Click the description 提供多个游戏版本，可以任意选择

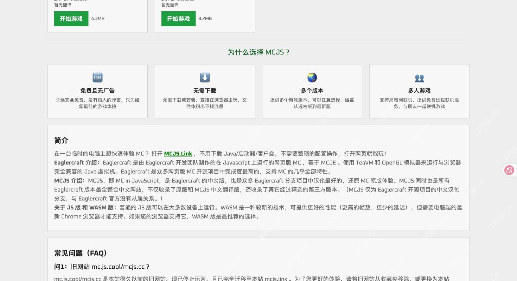point(312,103)
